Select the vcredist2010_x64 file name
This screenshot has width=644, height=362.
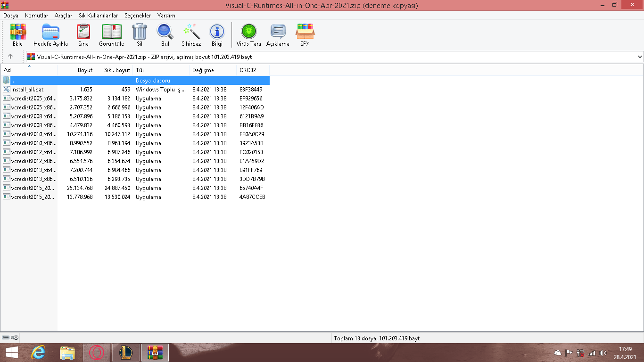33,134
